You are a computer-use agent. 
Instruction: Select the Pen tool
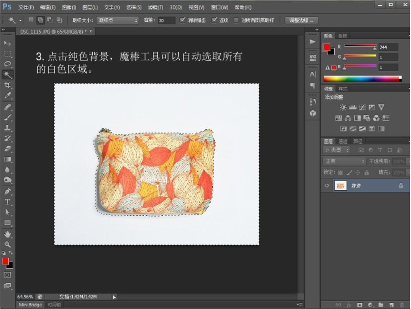(7, 191)
